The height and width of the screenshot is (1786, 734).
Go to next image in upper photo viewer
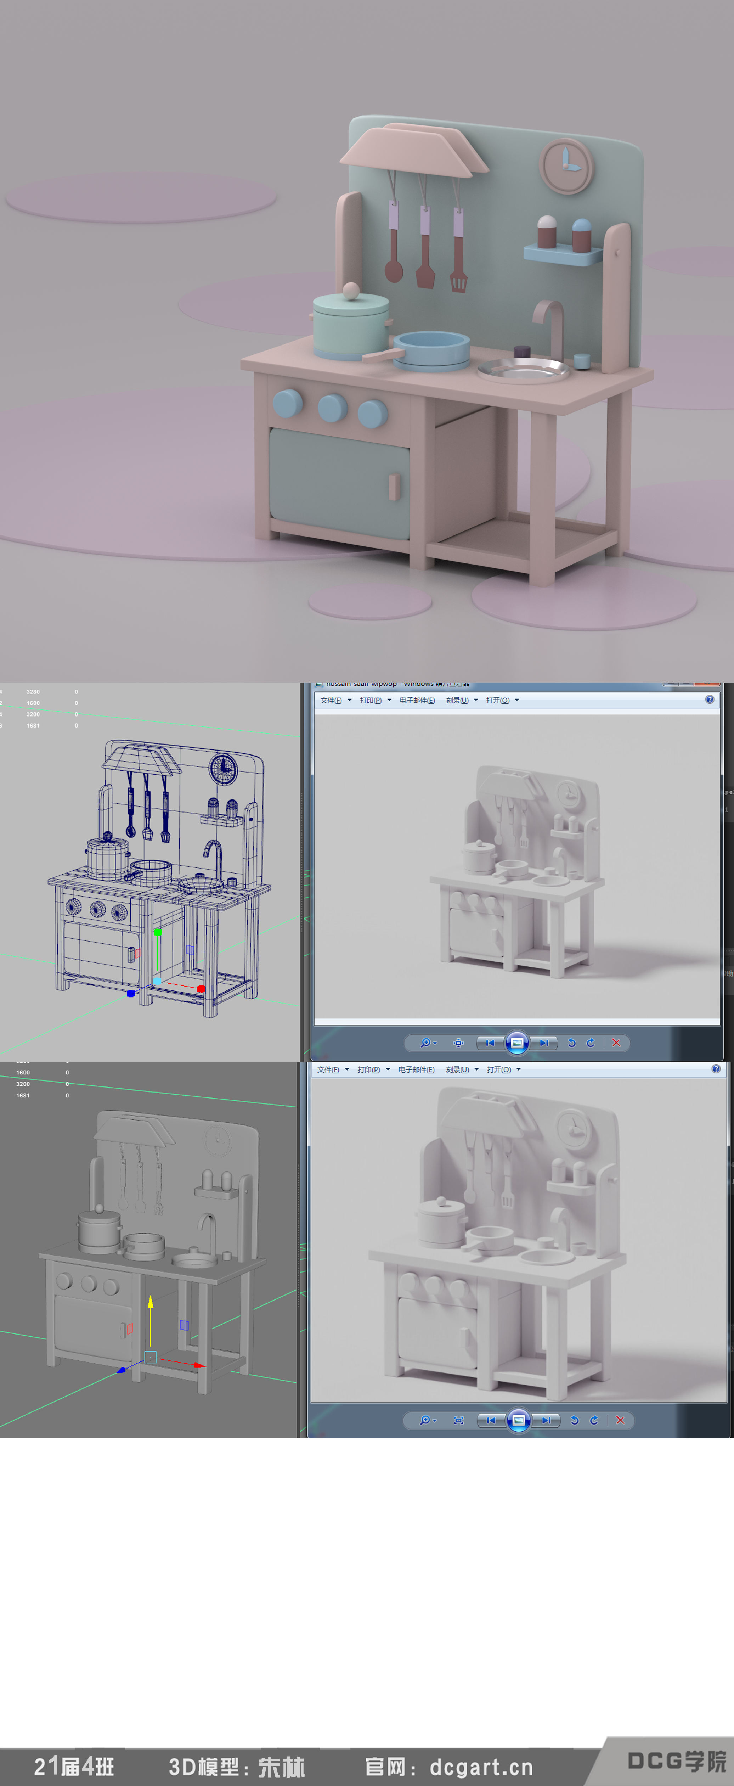click(x=545, y=1043)
